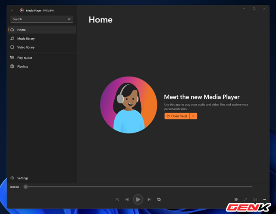The width and height of the screenshot is (276, 214).
Task: Click the middle of the playback seek bar
Action: point(138,187)
